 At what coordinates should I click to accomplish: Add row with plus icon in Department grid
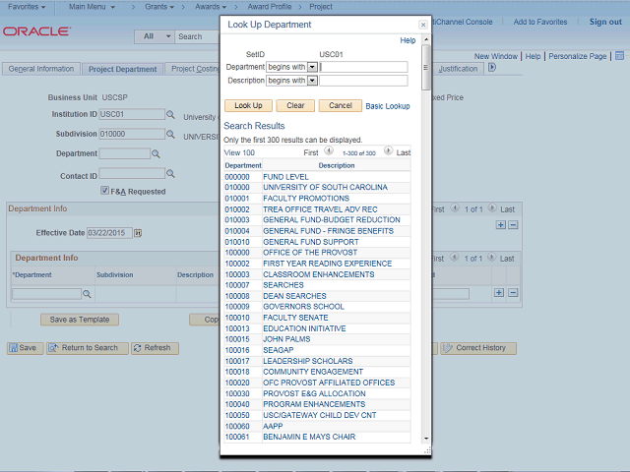499,293
